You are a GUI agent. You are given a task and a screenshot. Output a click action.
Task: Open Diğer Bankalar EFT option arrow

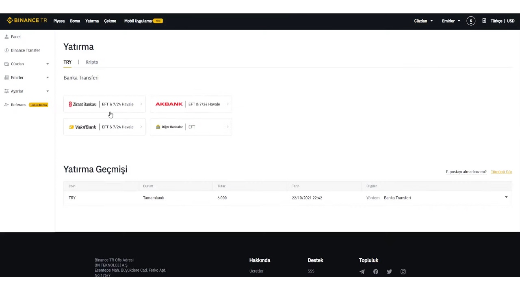(x=227, y=127)
